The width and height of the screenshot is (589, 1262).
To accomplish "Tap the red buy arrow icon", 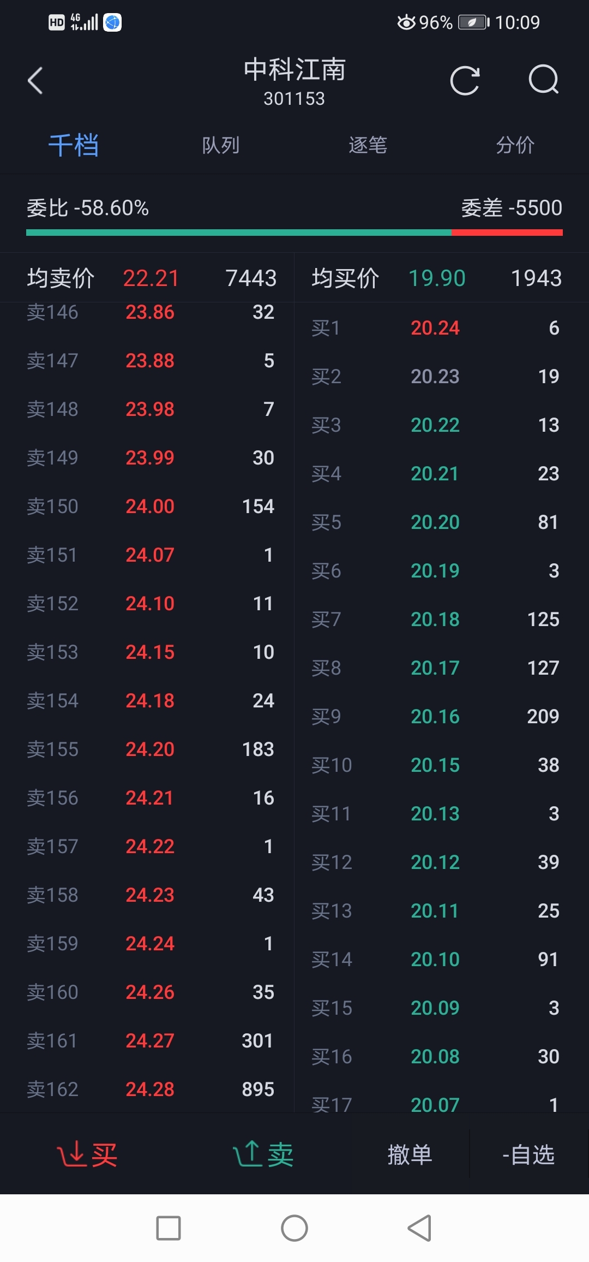I will (72, 1154).
